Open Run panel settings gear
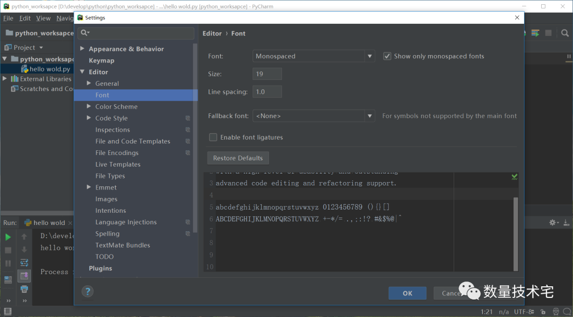Image resolution: width=573 pixels, height=317 pixels. pos(553,223)
